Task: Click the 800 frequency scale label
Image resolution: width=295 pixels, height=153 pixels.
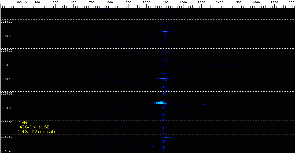Action: tap(110, 2)
